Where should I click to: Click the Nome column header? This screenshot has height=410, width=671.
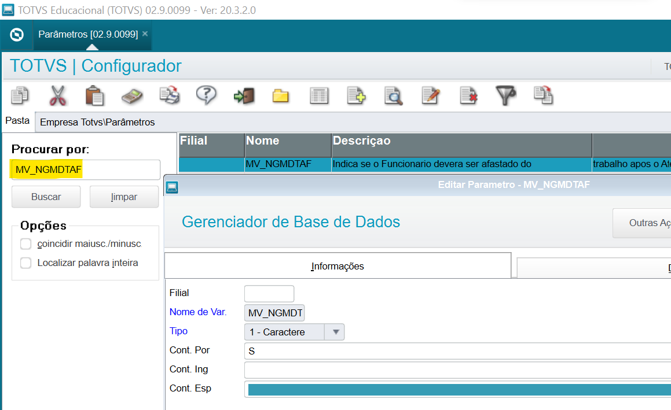click(288, 145)
